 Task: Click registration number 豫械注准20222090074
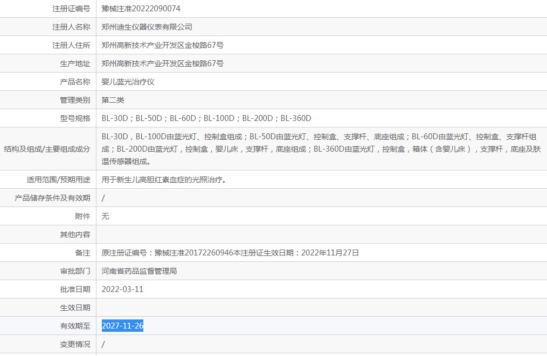pos(141,9)
